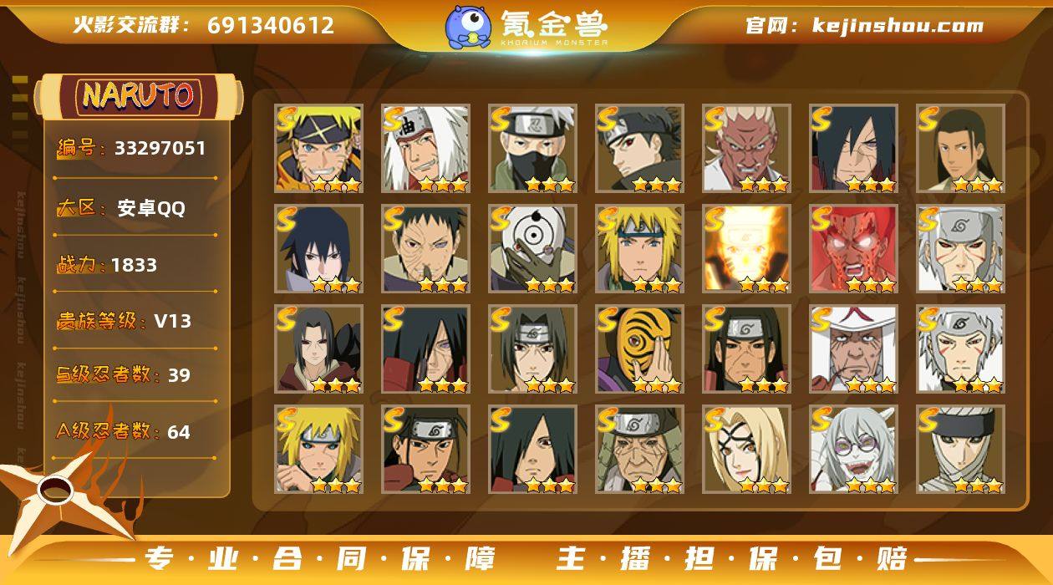The height and width of the screenshot is (585, 1053).
Task: Select the blonde Tsunade portrait
Action: 746,449
